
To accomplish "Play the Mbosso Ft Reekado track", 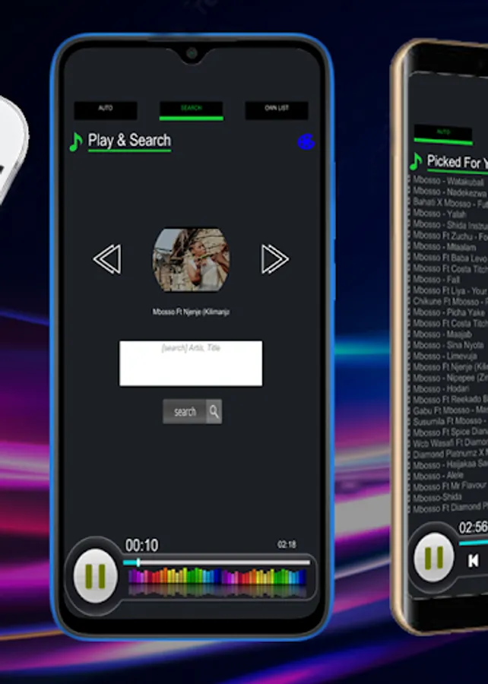I will coord(450,400).
